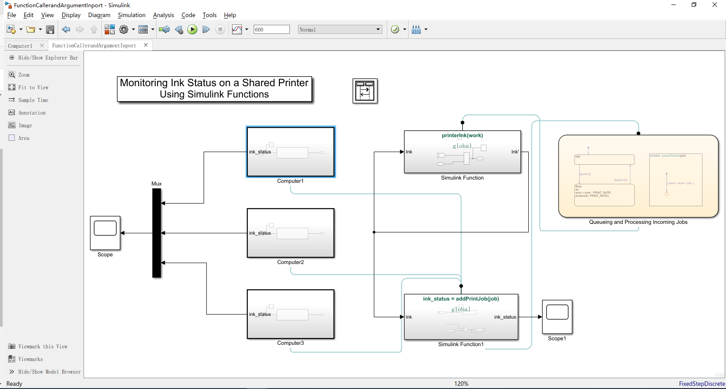Open the Diagram menu
The image size is (726, 389).
(x=99, y=15)
